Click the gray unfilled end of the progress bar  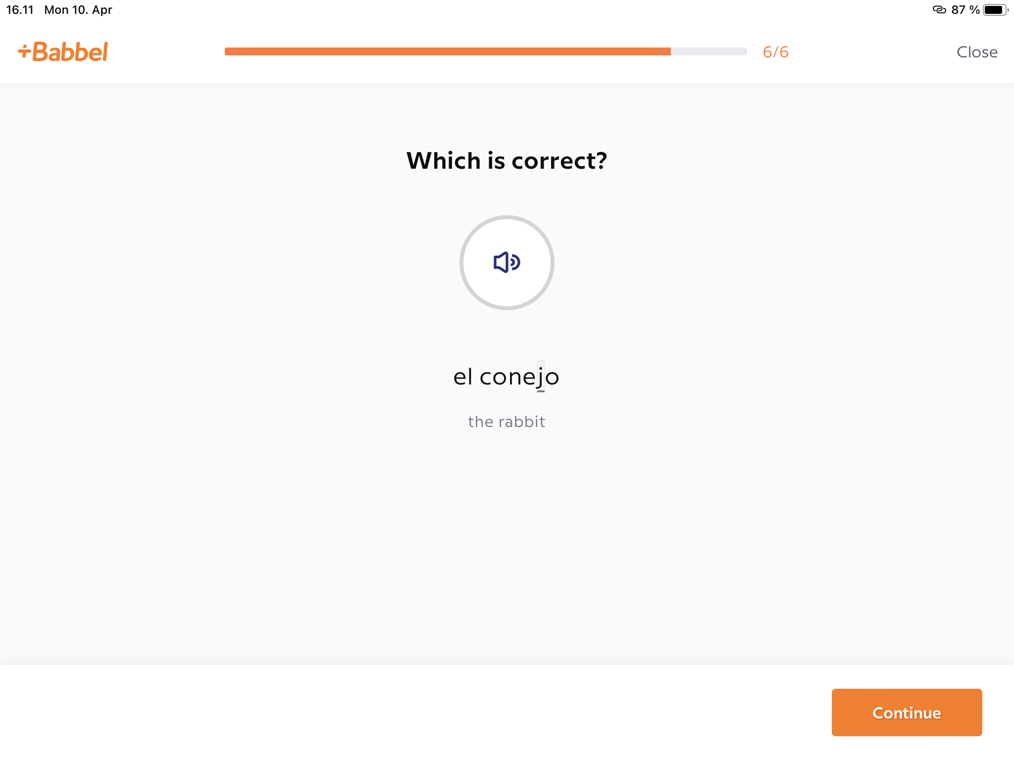pyautogui.click(x=709, y=51)
